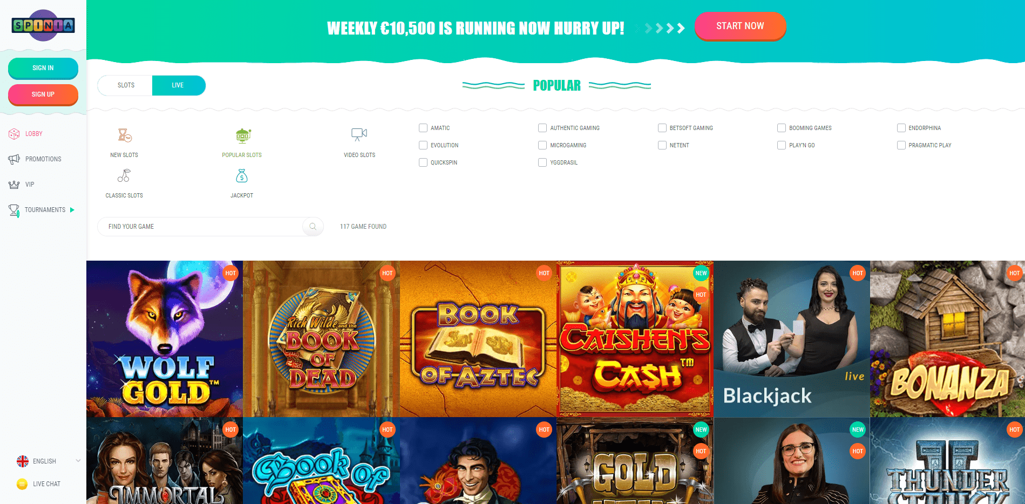Enable the Microgaming filter checkbox

click(542, 145)
